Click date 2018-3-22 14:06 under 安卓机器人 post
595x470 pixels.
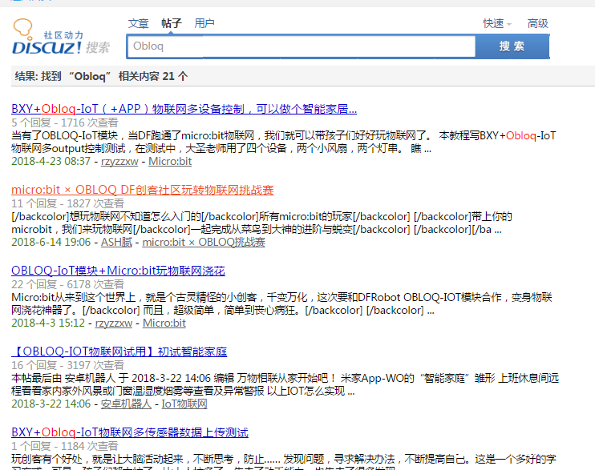pos(51,404)
